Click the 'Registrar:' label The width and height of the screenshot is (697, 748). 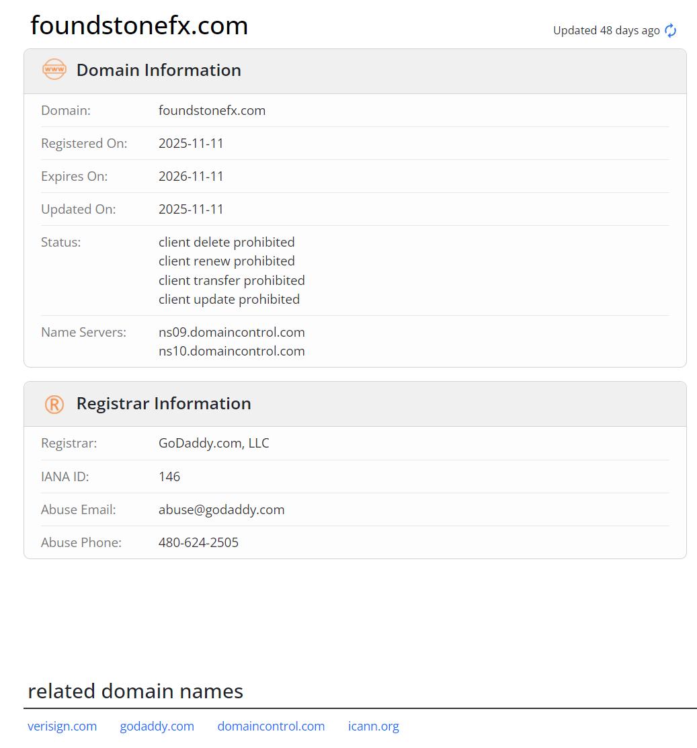[69, 443]
